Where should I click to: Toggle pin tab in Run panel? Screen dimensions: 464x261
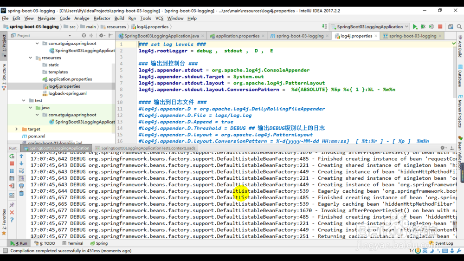[x=12, y=205]
